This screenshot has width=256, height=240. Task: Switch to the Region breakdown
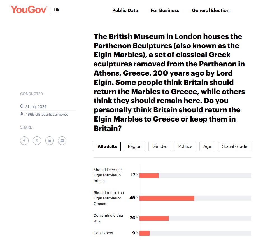point(134,146)
